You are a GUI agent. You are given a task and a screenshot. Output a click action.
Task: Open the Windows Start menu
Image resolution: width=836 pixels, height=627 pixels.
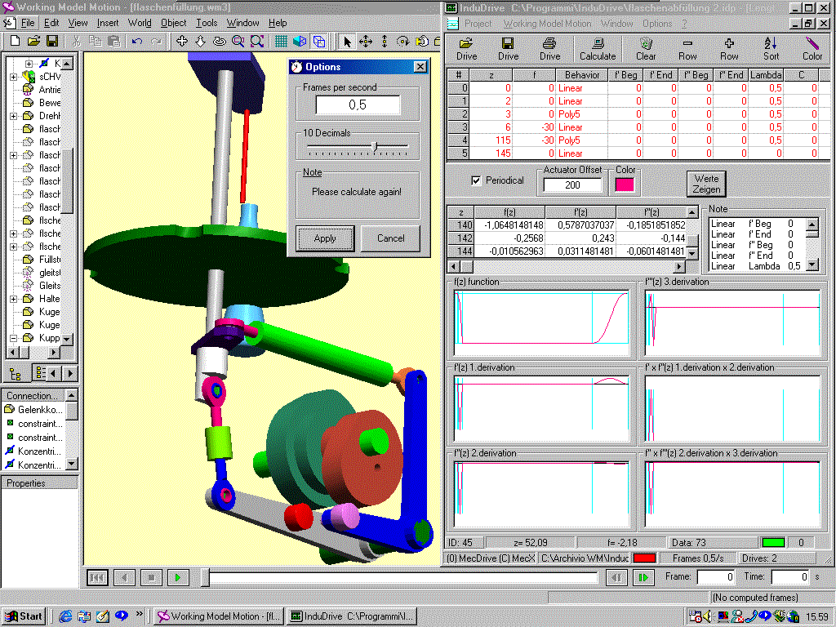pyautogui.click(x=24, y=616)
